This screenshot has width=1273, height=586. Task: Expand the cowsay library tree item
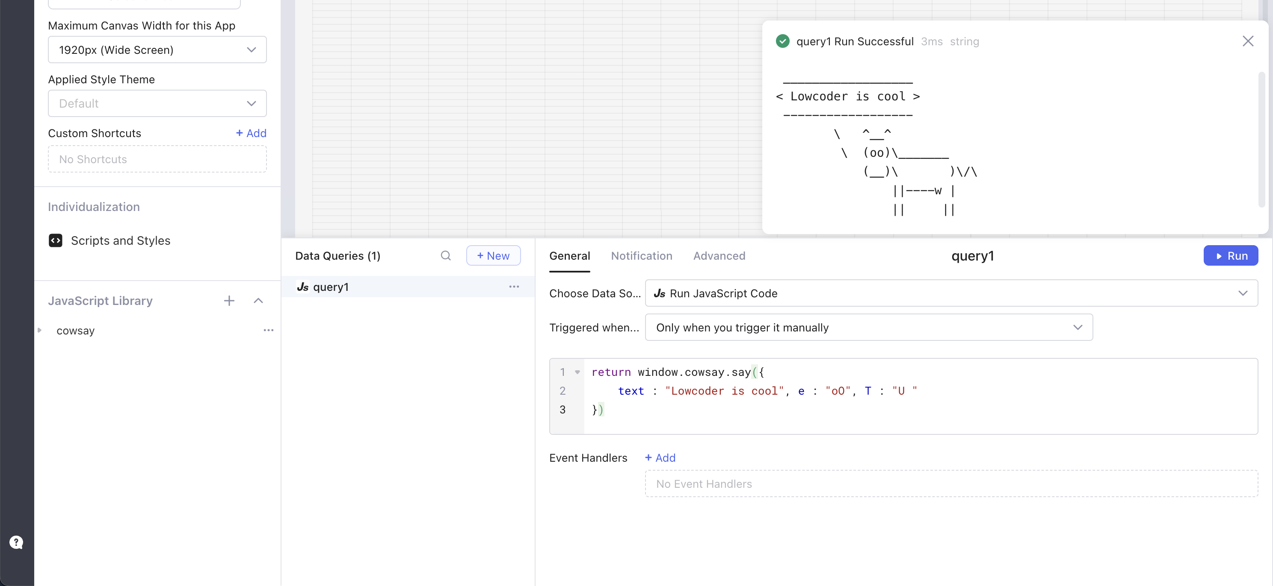pos(39,330)
